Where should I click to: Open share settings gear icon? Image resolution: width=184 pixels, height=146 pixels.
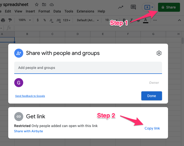[159, 53]
